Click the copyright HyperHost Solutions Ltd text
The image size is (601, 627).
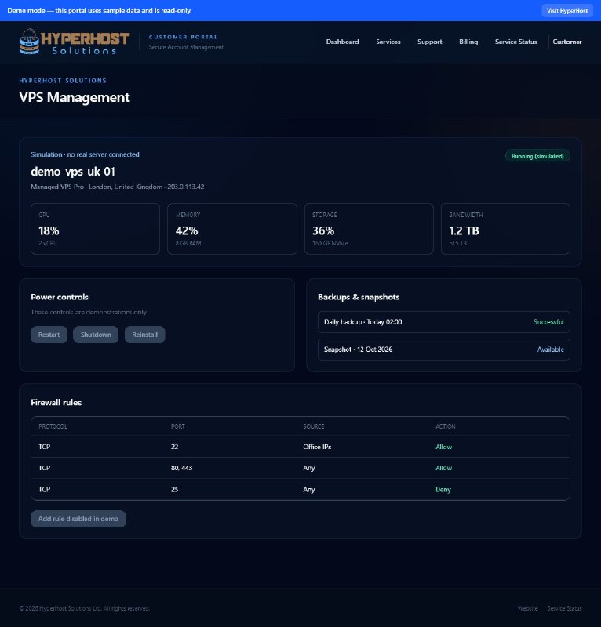point(84,608)
